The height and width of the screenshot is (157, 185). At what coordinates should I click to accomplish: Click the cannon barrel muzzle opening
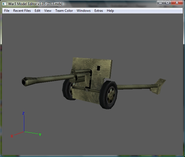tap(23, 82)
